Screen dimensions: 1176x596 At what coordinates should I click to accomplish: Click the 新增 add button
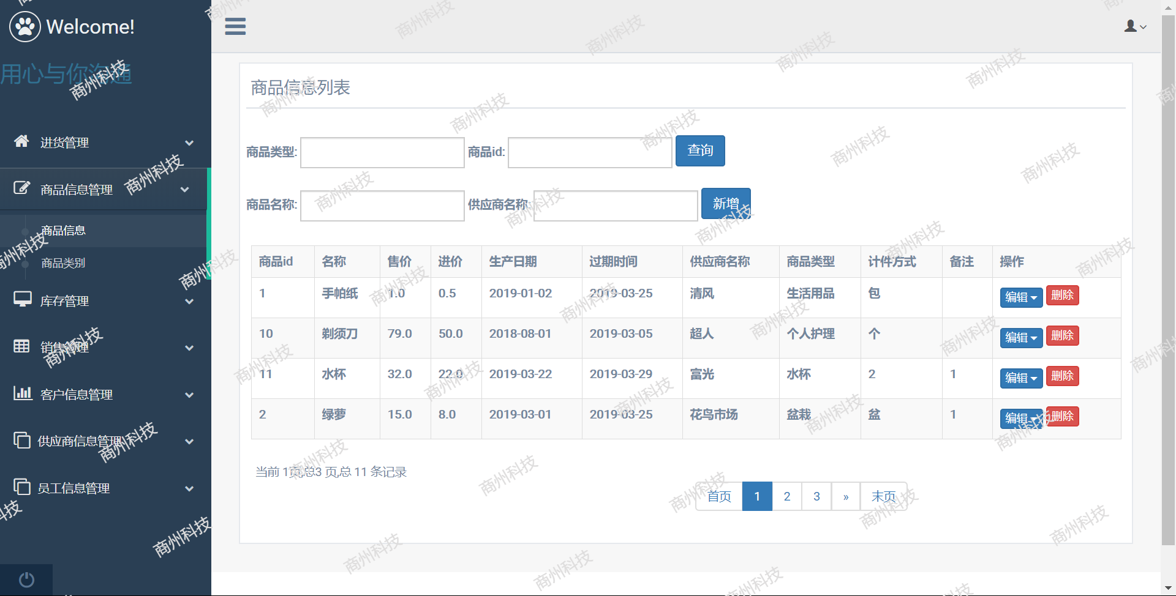click(726, 203)
